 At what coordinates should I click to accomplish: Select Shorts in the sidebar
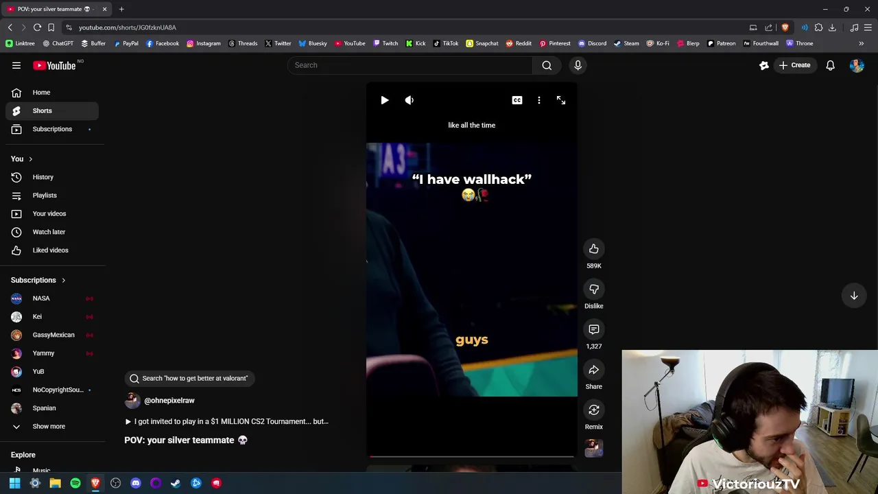pyautogui.click(x=52, y=110)
